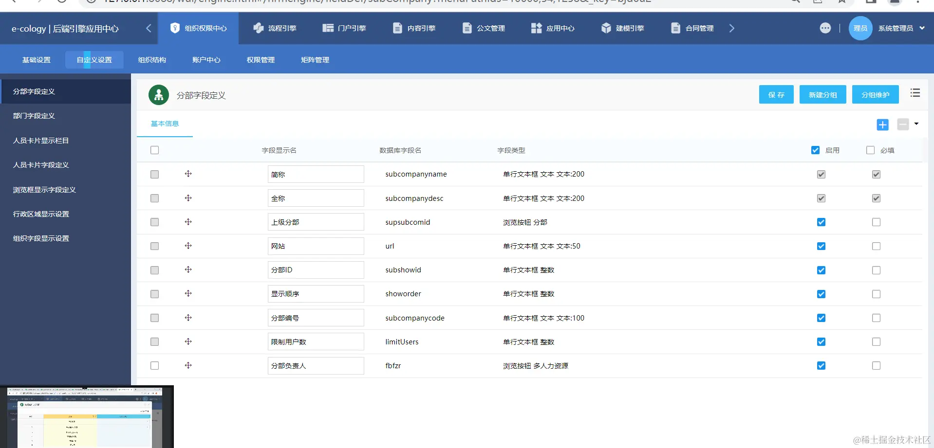
Task: Click the blue plus add-field icon
Action: 882,125
